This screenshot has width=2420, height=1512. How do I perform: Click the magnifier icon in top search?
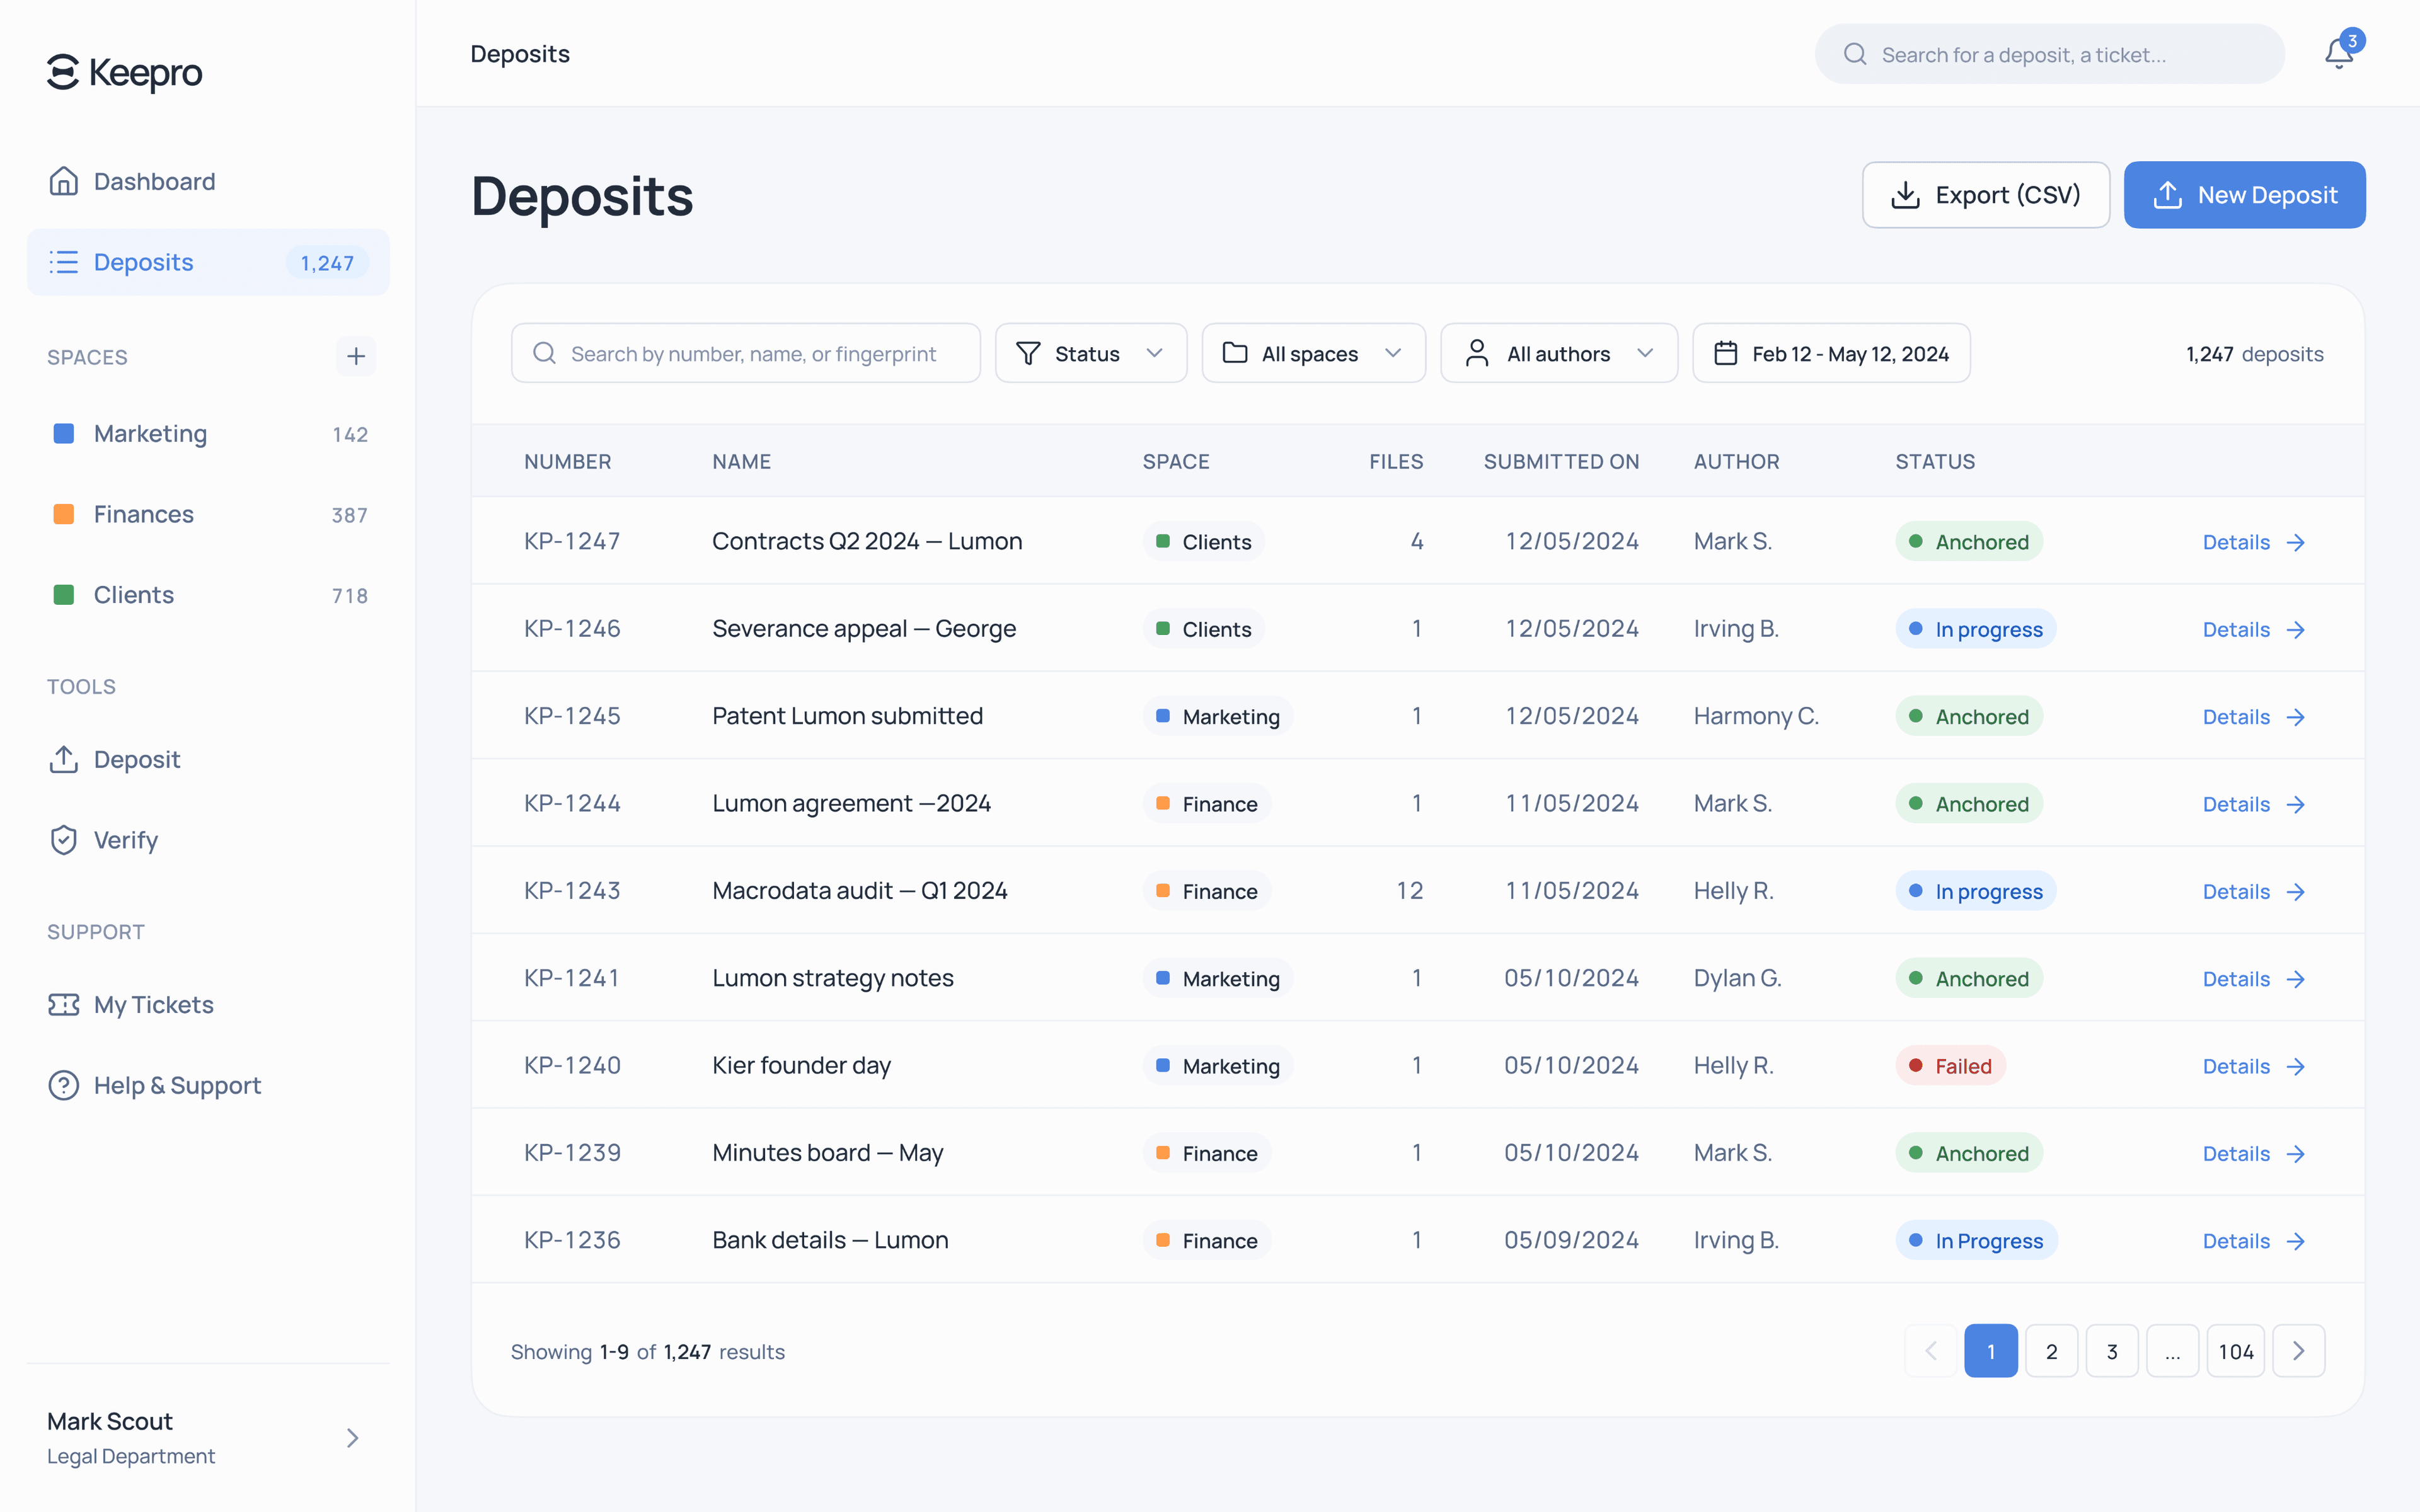pos(1855,54)
